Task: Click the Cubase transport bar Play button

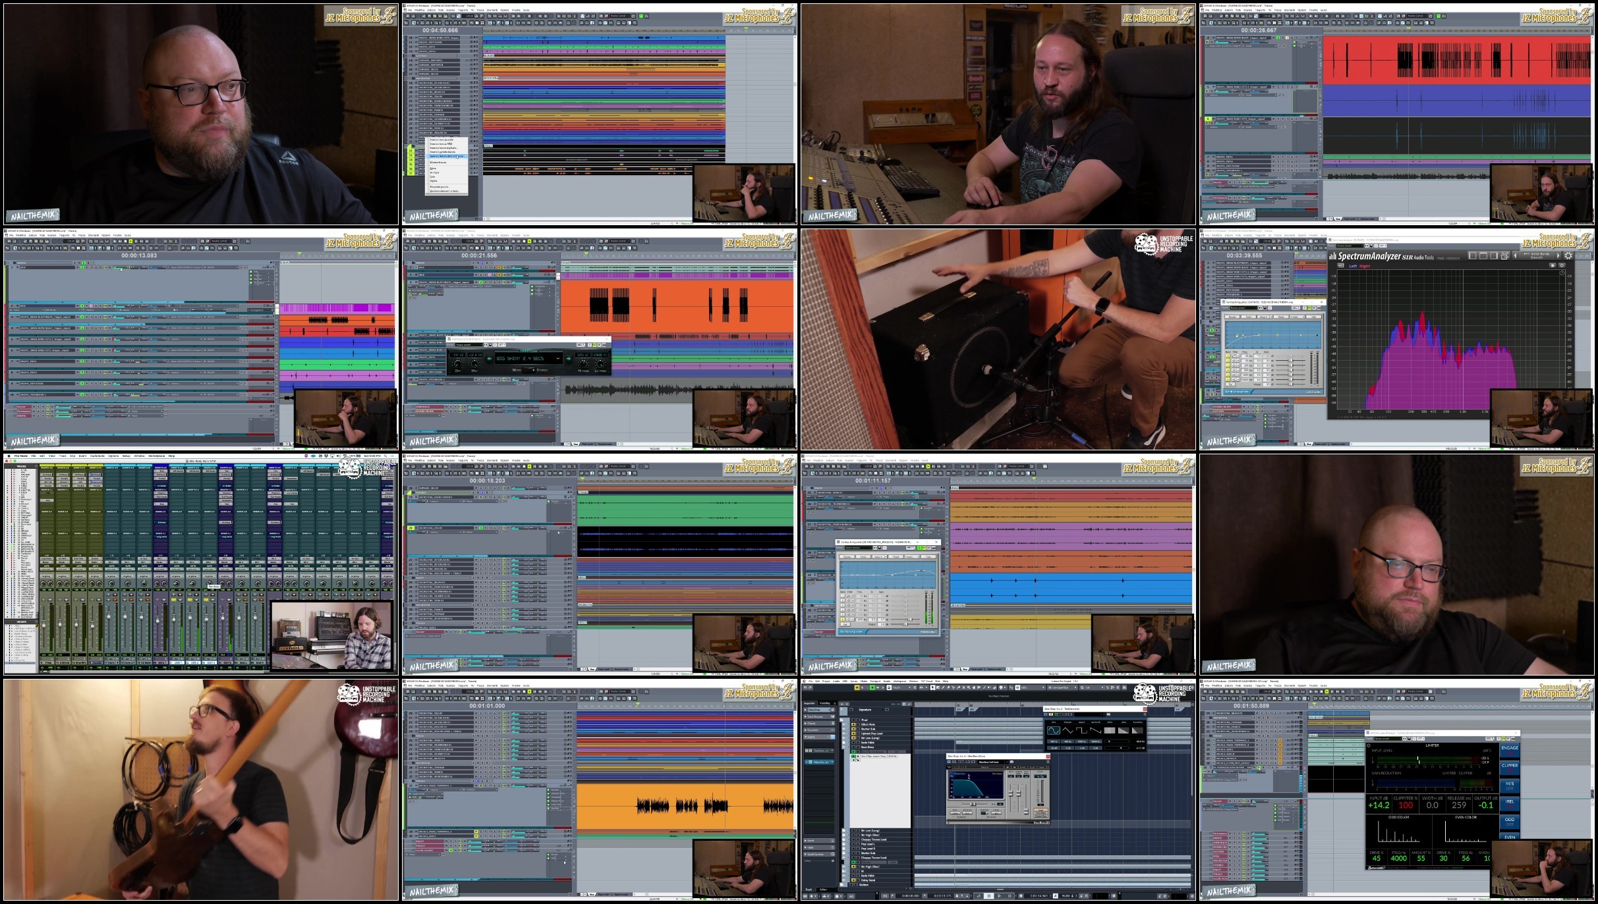Action: tap(999, 896)
